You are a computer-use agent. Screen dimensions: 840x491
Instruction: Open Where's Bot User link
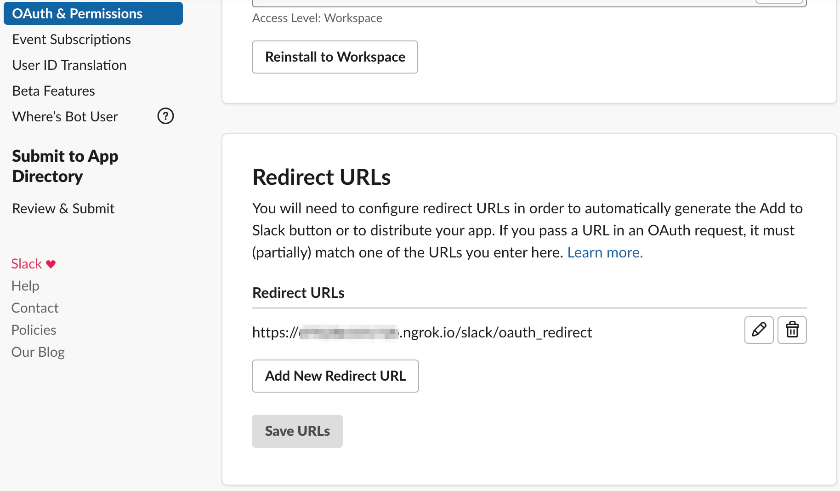65,117
